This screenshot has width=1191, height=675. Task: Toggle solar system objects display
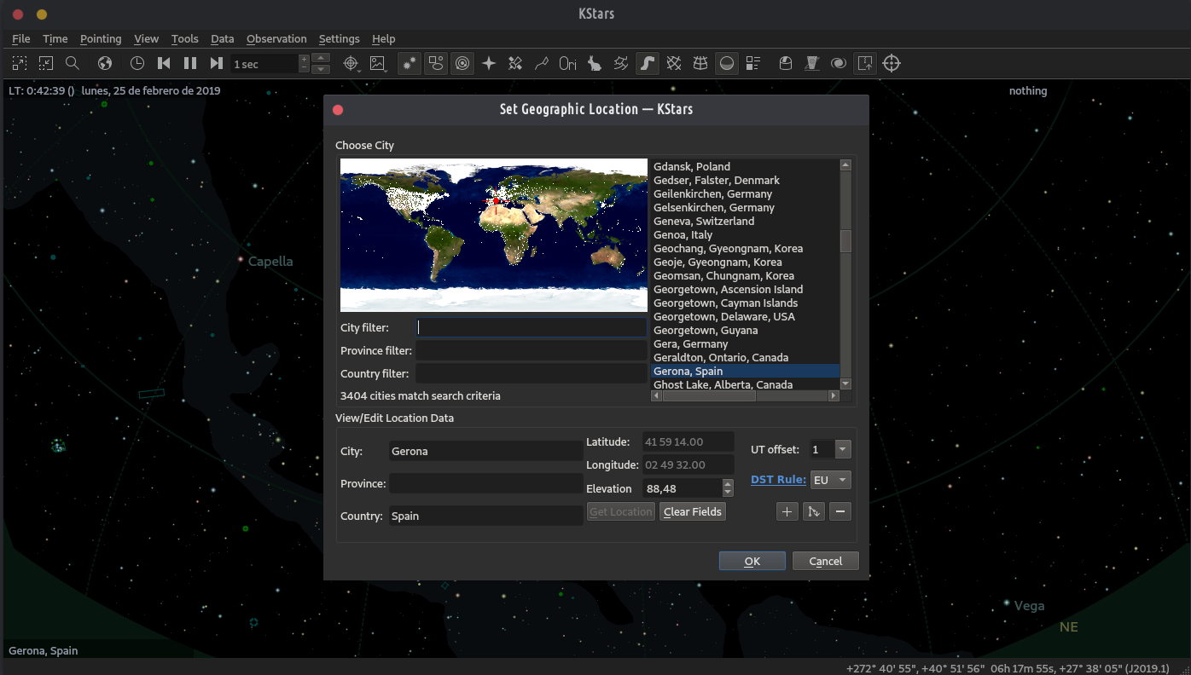click(x=462, y=63)
